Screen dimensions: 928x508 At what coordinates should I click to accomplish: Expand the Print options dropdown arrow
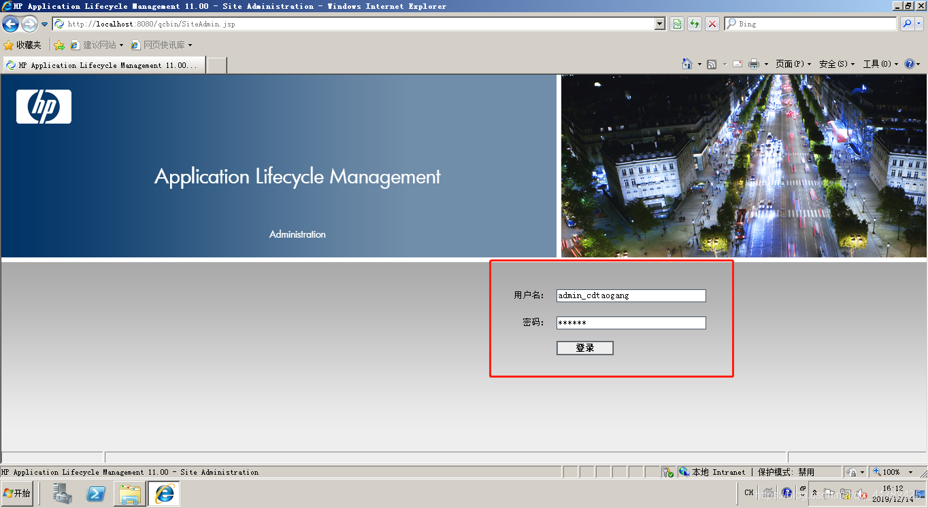[x=766, y=64]
